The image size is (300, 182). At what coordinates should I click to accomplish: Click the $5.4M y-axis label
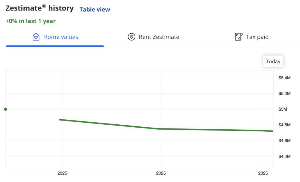[x=284, y=78]
